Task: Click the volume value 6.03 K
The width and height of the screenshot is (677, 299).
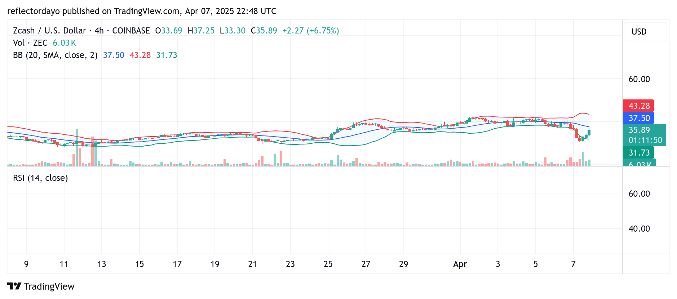Action: coord(65,43)
